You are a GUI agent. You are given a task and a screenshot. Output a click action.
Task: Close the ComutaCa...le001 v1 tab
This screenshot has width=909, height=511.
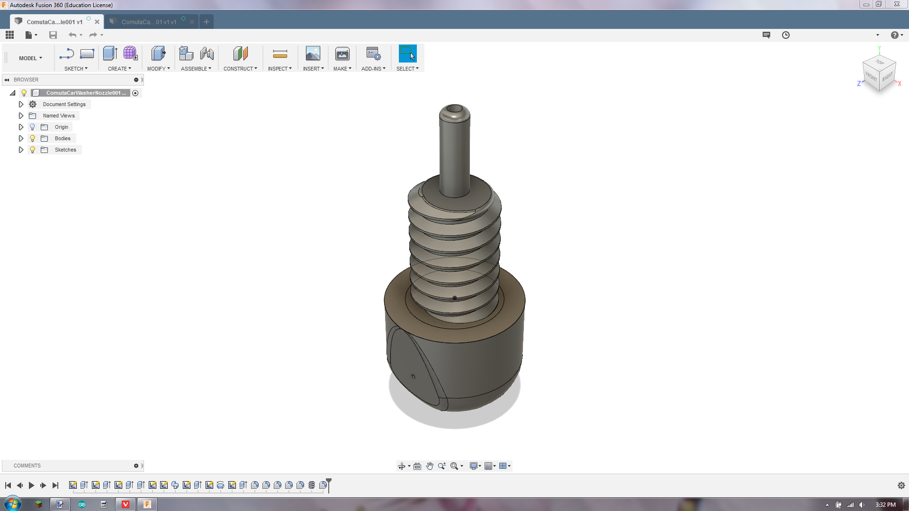(97, 22)
